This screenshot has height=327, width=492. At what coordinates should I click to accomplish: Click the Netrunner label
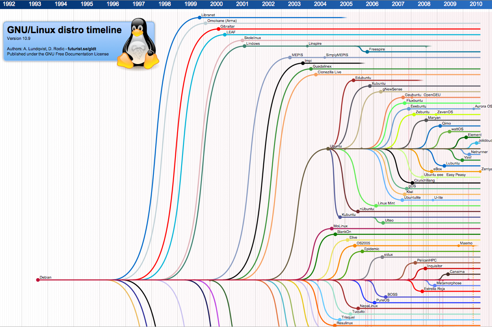(479, 152)
